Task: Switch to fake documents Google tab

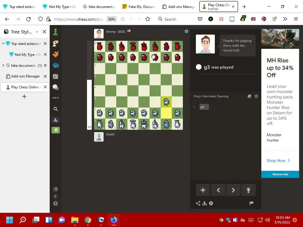Action: pos(99,7)
